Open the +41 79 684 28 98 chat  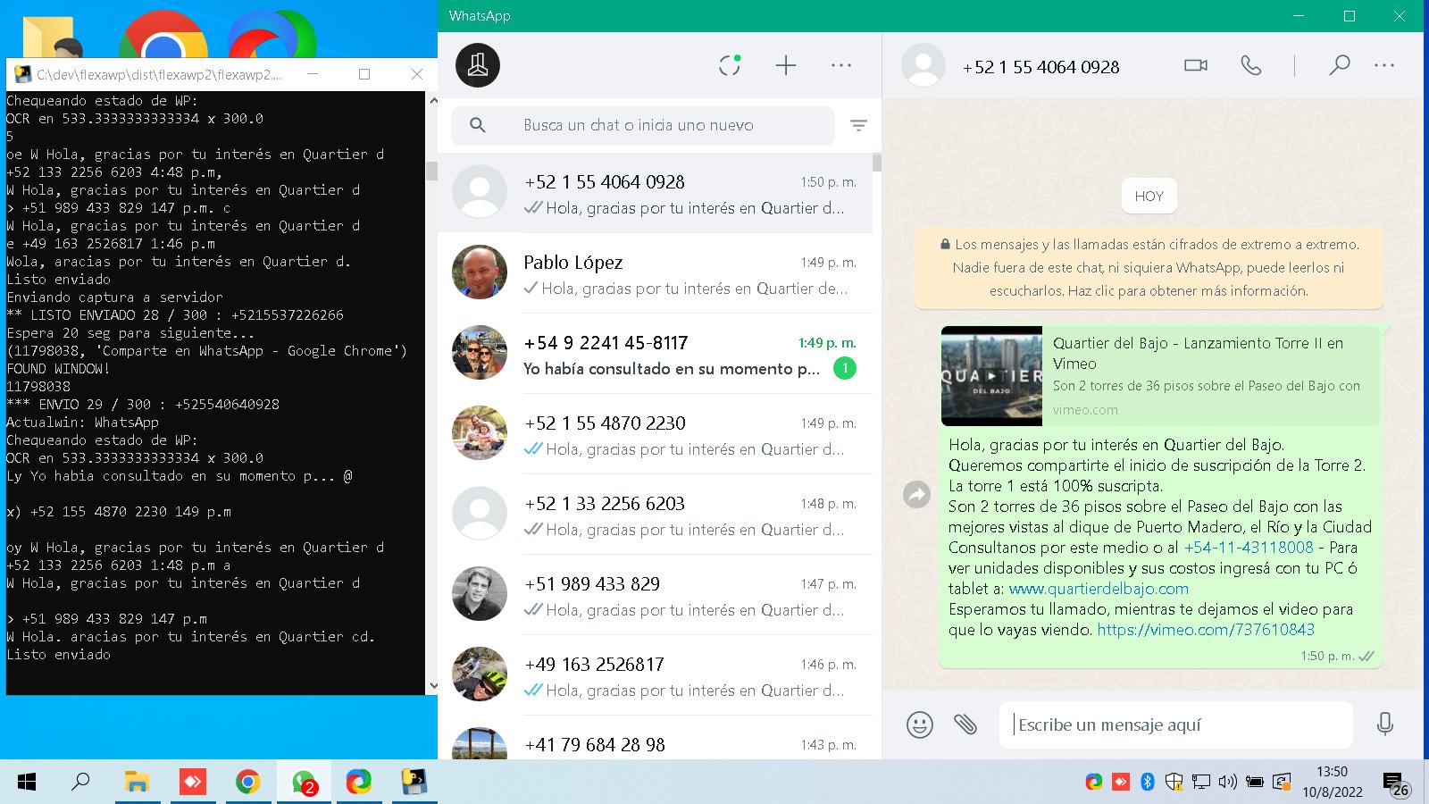click(655, 738)
